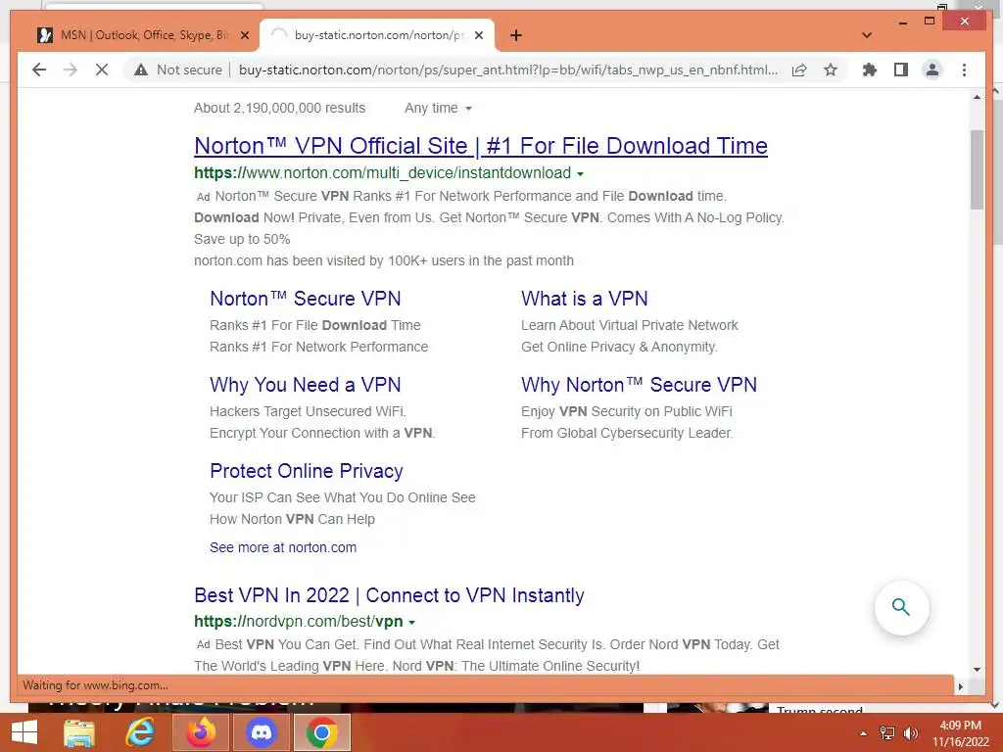1003x752 pixels.
Task: Open Protect Online Privacy link
Action: click(x=307, y=471)
